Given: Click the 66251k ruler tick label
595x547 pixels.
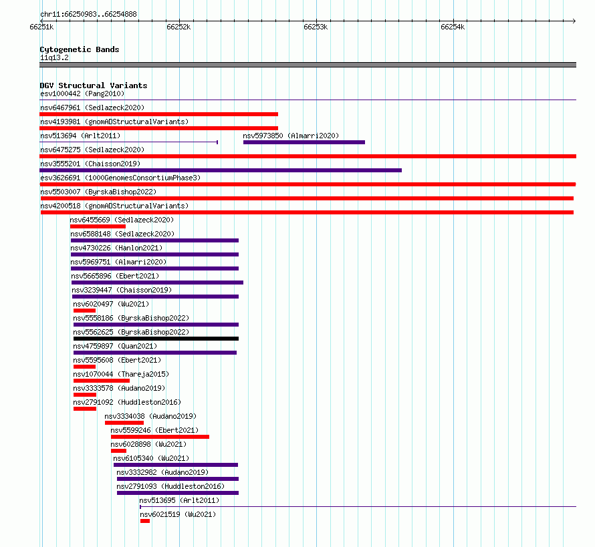Looking at the screenshot, I should [x=41, y=27].
